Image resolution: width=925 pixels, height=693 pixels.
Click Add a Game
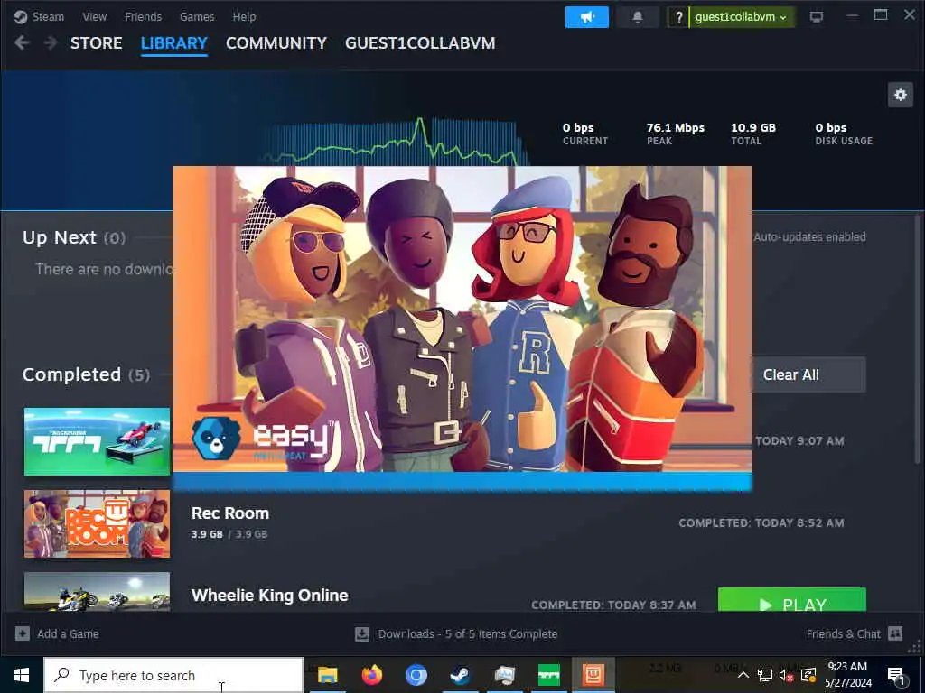click(57, 633)
